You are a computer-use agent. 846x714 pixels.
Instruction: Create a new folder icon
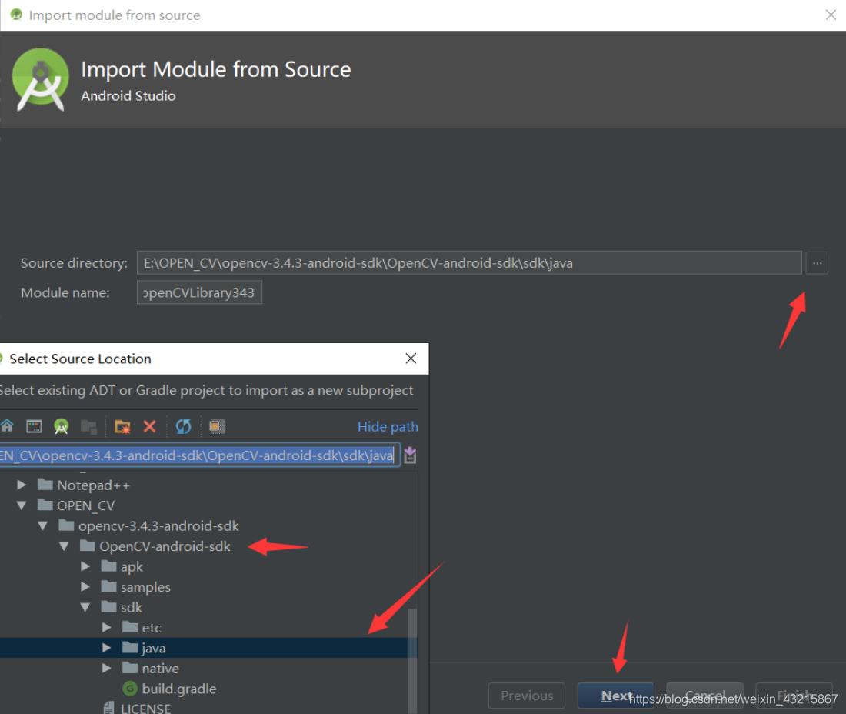tap(122, 427)
